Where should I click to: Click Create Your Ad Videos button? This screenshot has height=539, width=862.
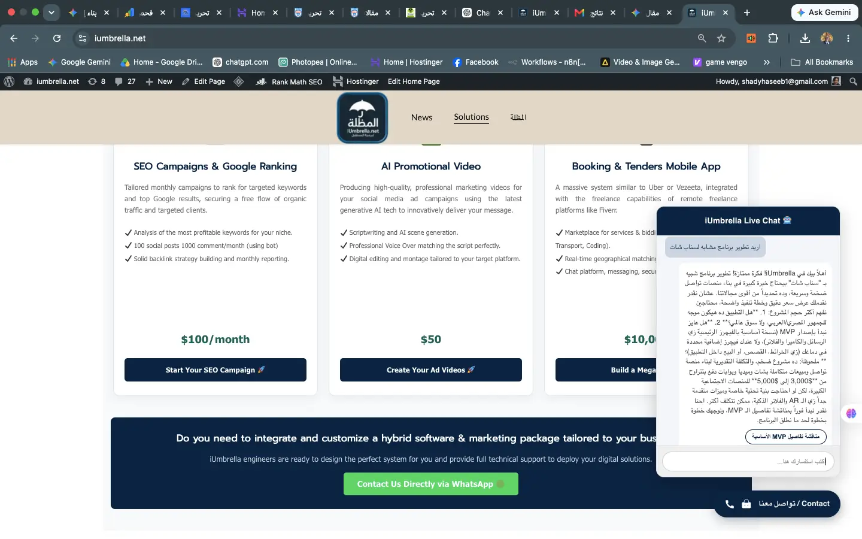431,370
